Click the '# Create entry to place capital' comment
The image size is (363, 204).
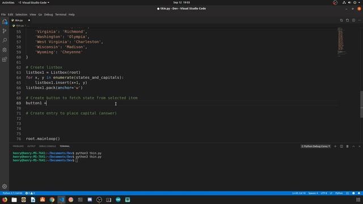(71, 113)
